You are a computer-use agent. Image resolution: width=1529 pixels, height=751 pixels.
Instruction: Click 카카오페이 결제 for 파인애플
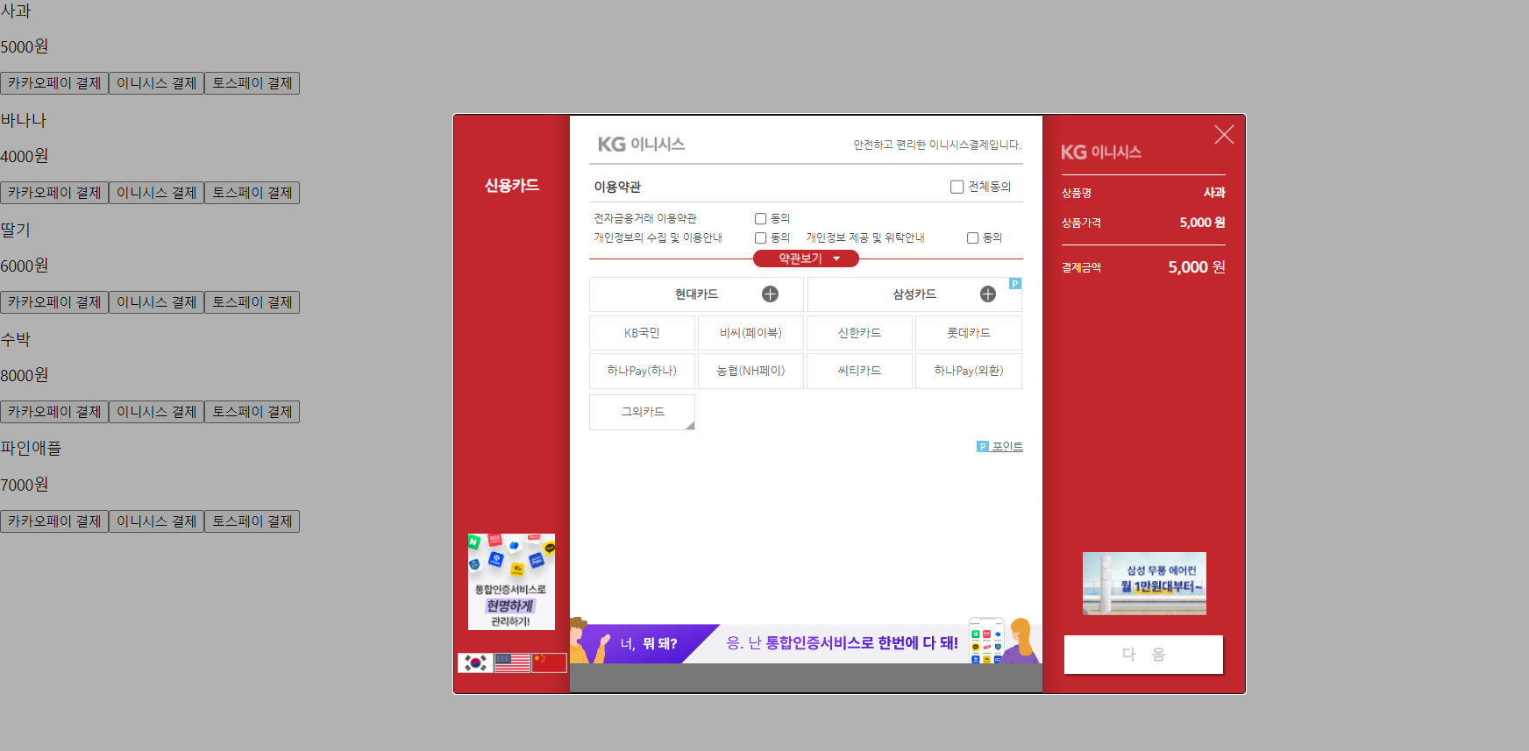click(x=54, y=521)
